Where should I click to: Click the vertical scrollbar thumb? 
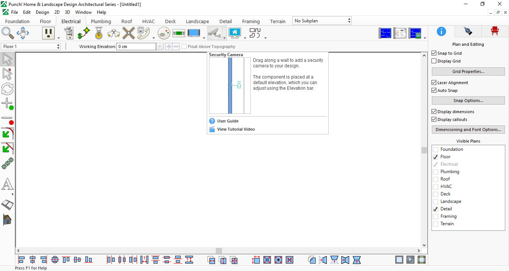pos(424,150)
